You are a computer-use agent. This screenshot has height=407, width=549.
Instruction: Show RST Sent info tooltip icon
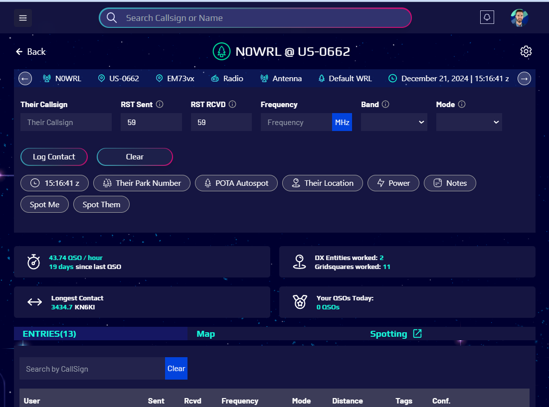[x=160, y=104]
